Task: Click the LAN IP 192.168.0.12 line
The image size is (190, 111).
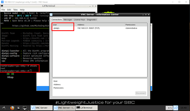Action: (x=19, y=18)
